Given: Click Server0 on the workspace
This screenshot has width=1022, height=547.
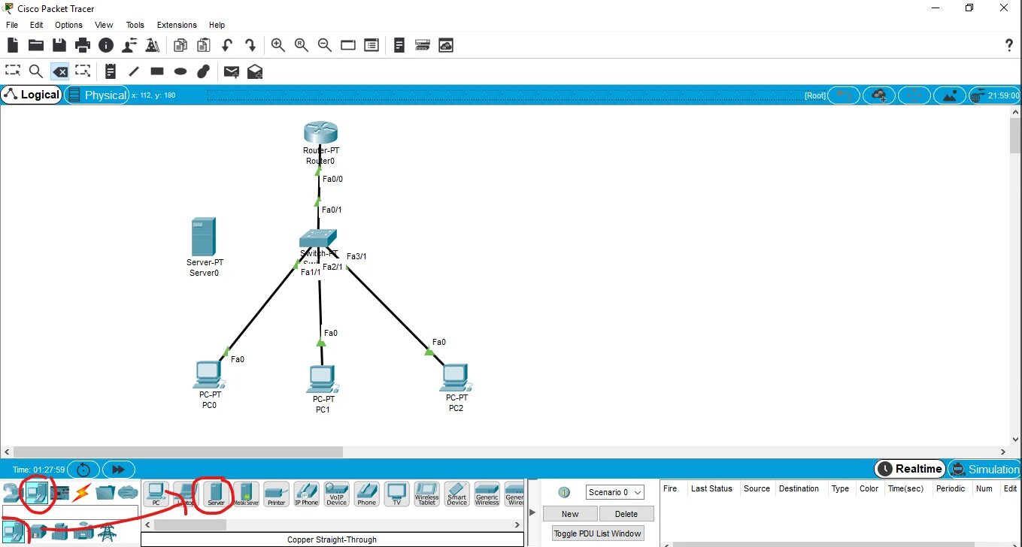Looking at the screenshot, I should coord(204,237).
